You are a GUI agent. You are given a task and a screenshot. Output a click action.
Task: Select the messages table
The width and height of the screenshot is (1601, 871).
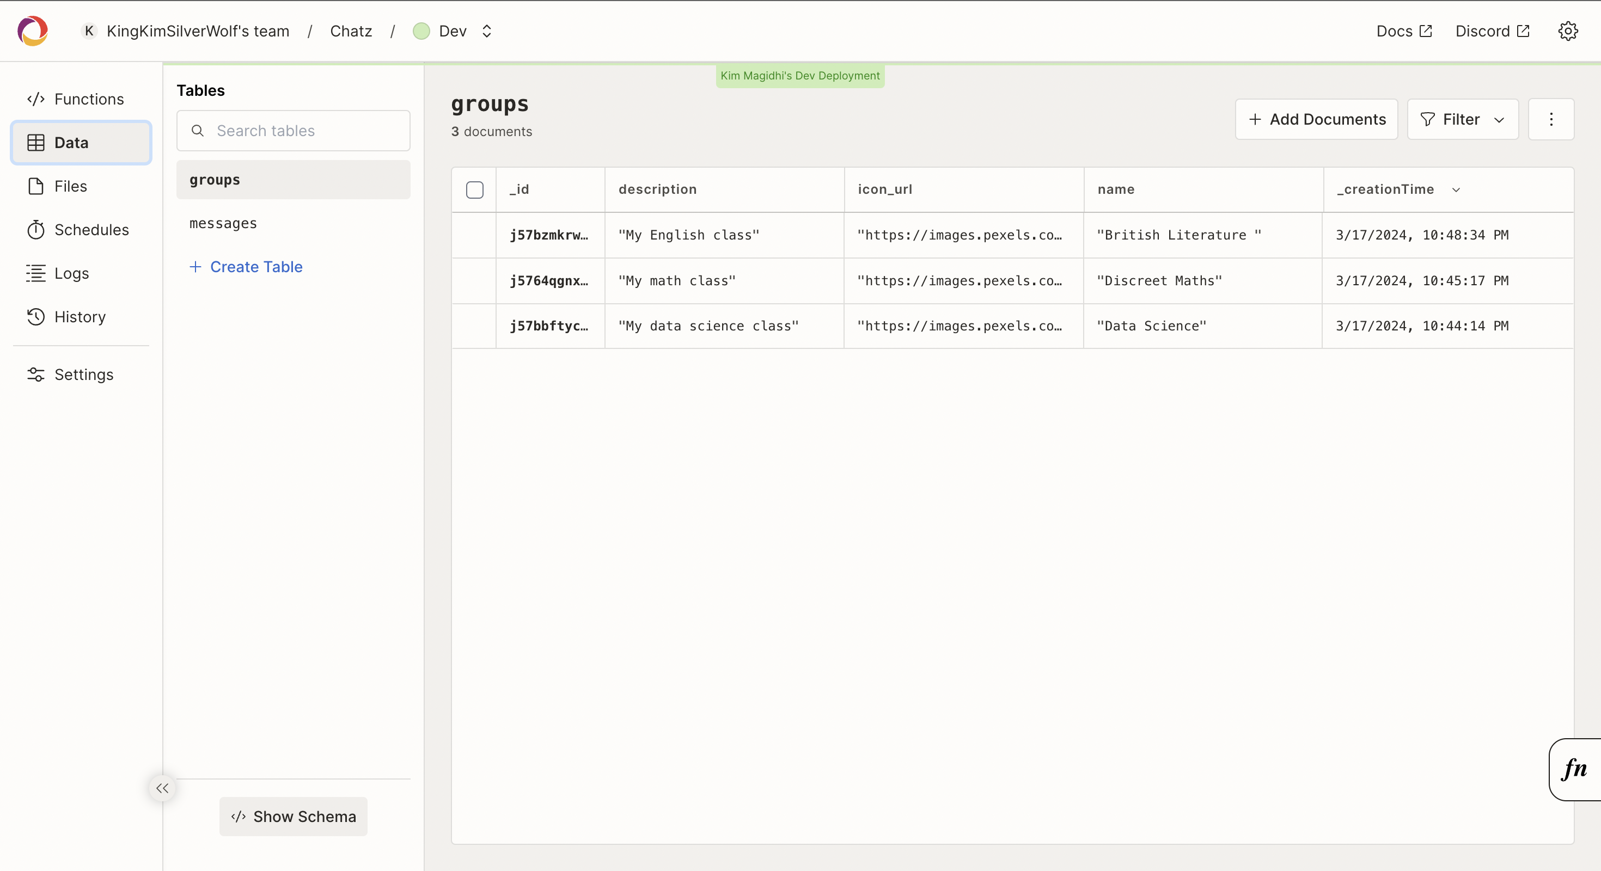click(x=223, y=223)
